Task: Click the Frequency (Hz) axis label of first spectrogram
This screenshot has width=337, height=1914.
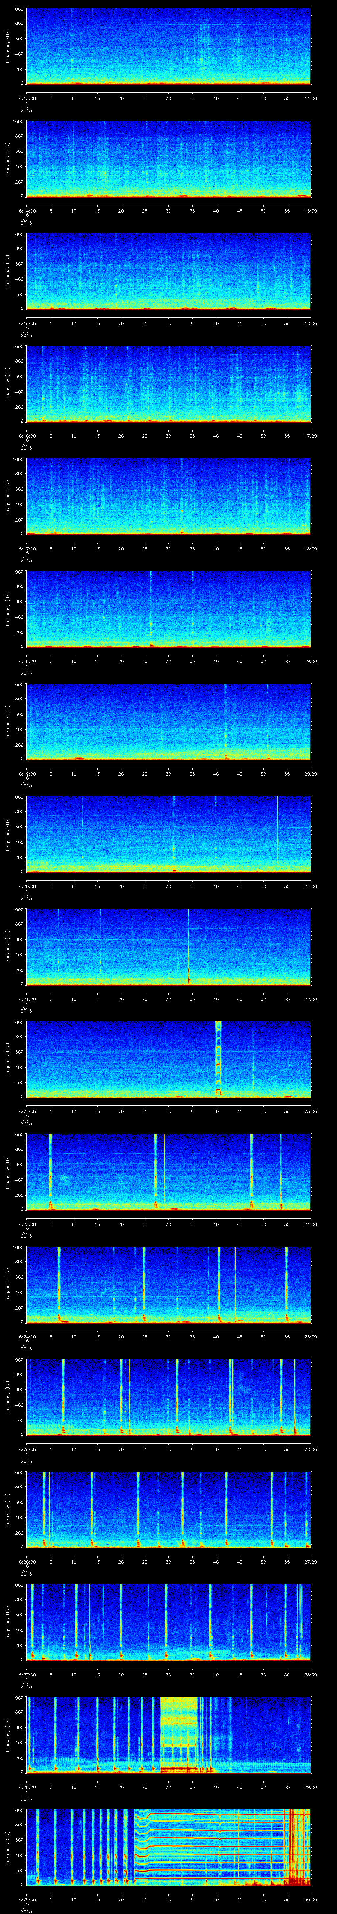Action: 8,46
